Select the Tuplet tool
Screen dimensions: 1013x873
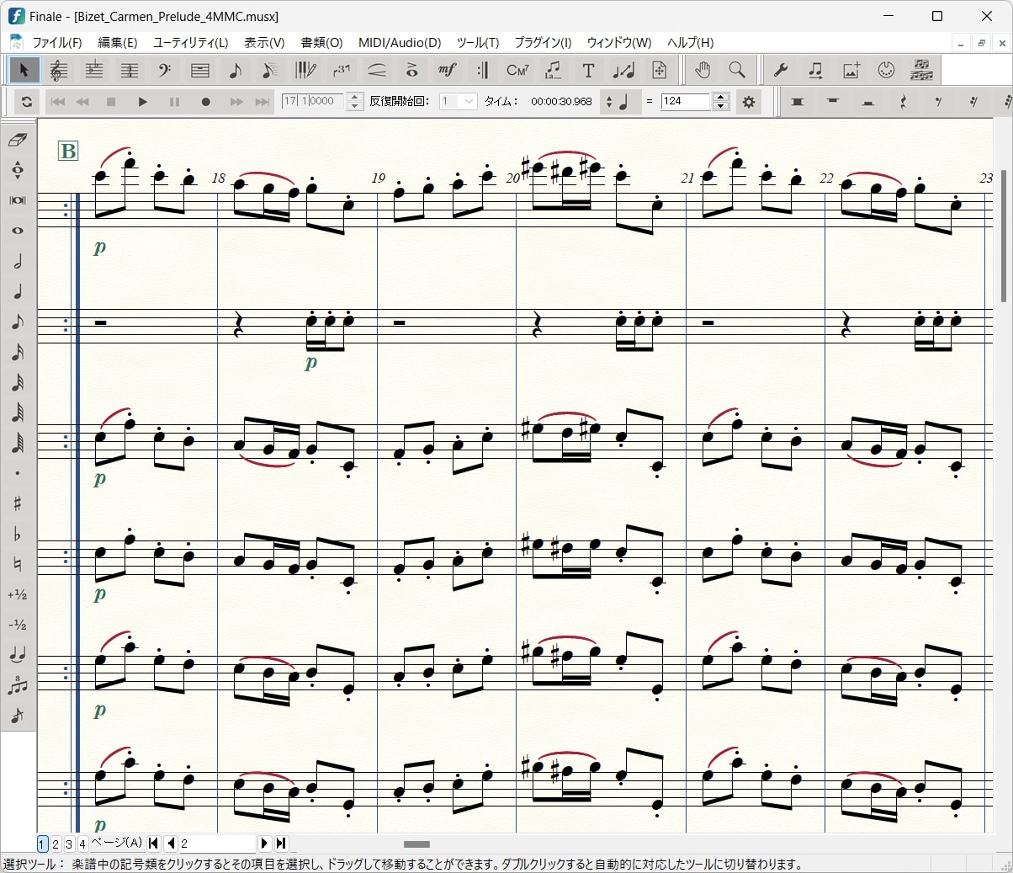[341, 71]
